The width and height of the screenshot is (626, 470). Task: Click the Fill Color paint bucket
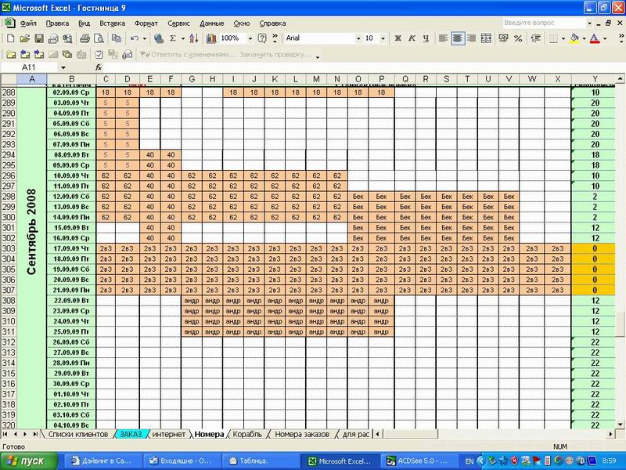575,38
